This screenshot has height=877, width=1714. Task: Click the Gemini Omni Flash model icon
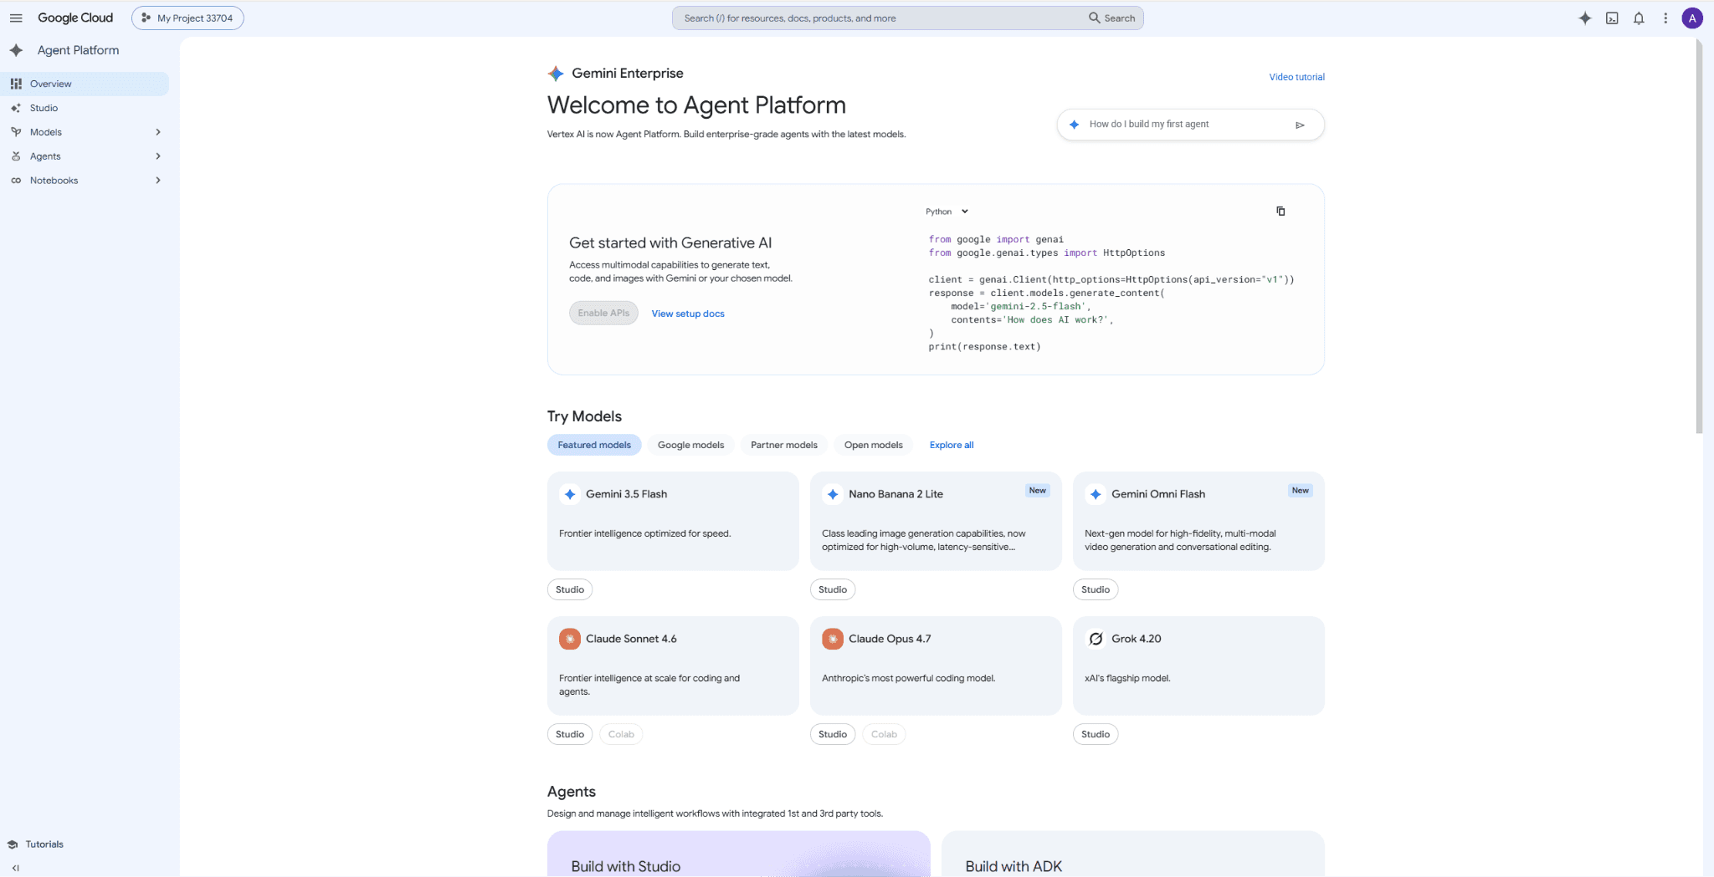coord(1096,494)
